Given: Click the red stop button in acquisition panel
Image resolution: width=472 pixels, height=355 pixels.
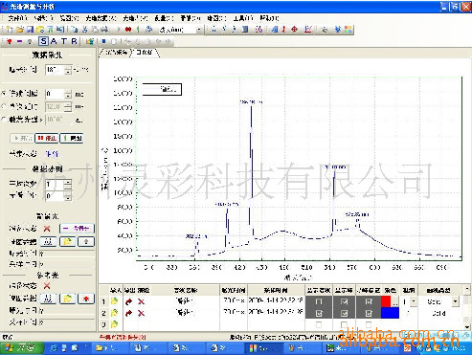Looking at the screenshot, I should coord(46,138).
